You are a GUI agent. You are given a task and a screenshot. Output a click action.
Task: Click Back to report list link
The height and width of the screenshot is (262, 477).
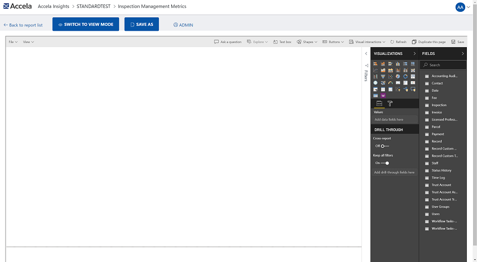click(x=23, y=25)
